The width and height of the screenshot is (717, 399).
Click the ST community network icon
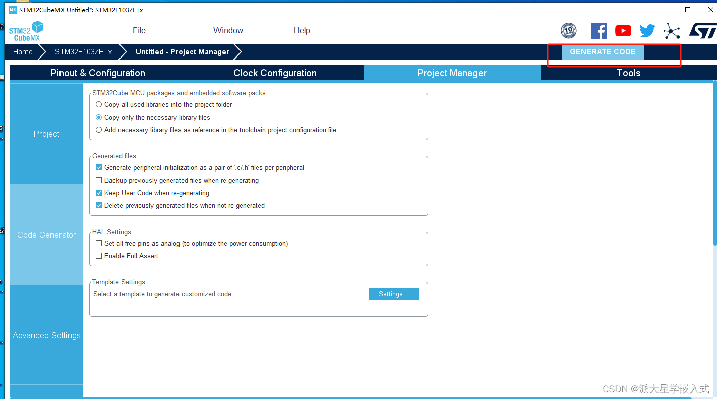tap(672, 31)
